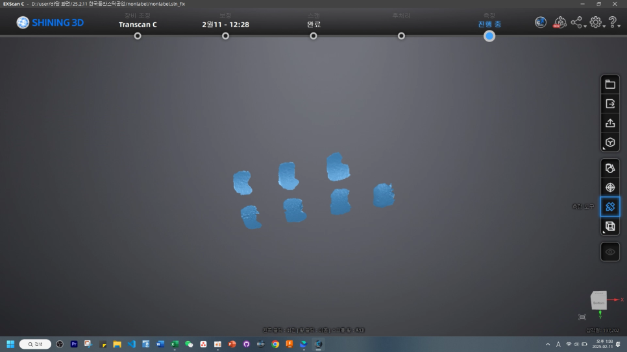This screenshot has width=627, height=352.
Task: Open the Wi-Fi network tray icon
Action: pos(569,344)
